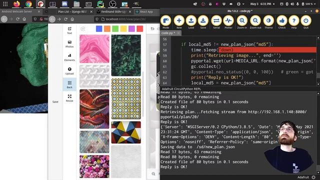Choose the white wavy texture background

click(94, 76)
